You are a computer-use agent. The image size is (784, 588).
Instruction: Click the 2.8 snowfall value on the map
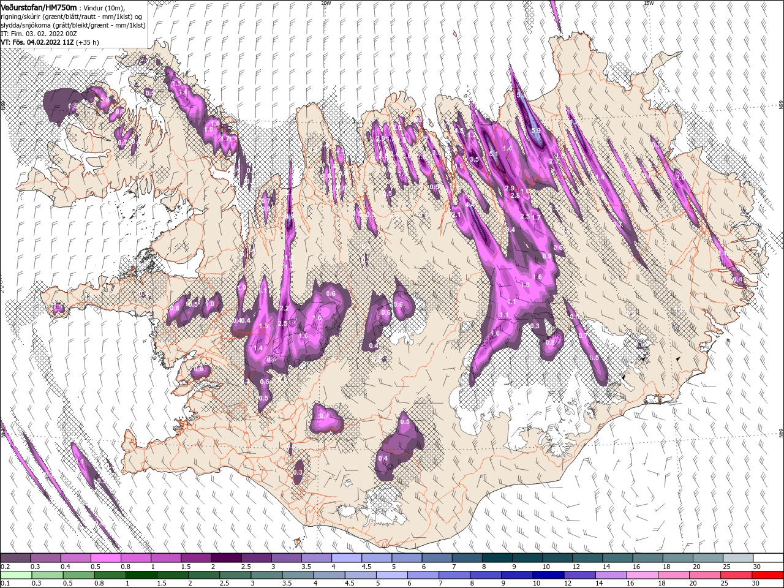click(515, 195)
